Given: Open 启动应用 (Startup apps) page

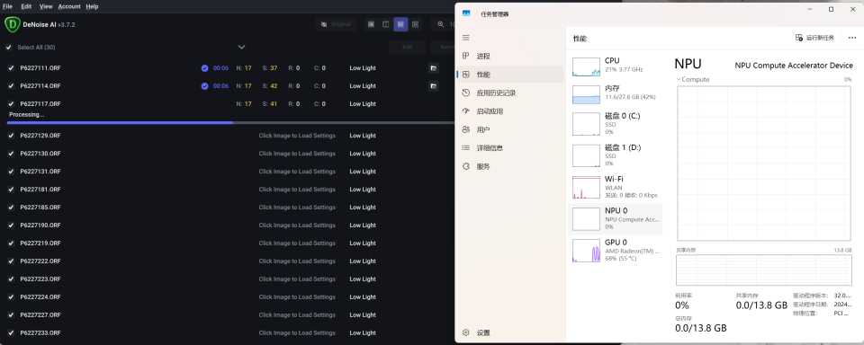Looking at the screenshot, I should (x=509, y=111).
